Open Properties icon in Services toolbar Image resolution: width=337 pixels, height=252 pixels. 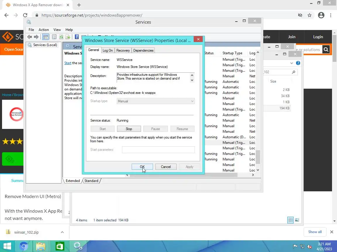click(54, 37)
